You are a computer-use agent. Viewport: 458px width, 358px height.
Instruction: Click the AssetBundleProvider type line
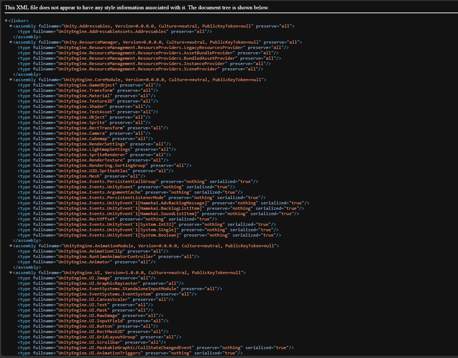tap(148, 53)
